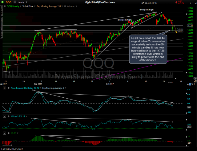The width and height of the screenshot is (197, 151).
Task: Click the white up-triangle time marker
Action: point(176,79)
